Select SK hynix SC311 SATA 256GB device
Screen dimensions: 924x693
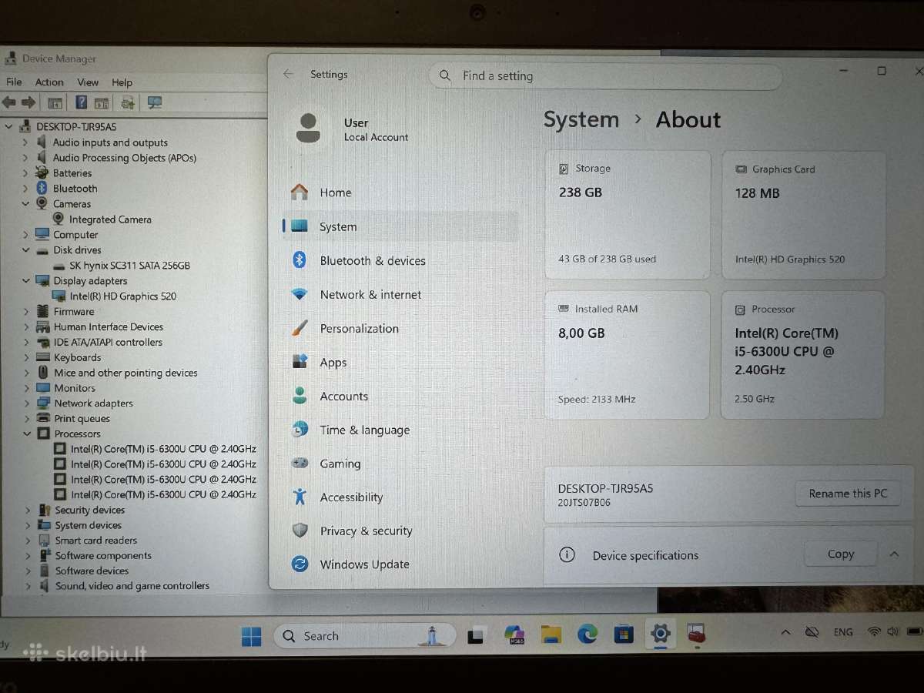click(x=129, y=265)
